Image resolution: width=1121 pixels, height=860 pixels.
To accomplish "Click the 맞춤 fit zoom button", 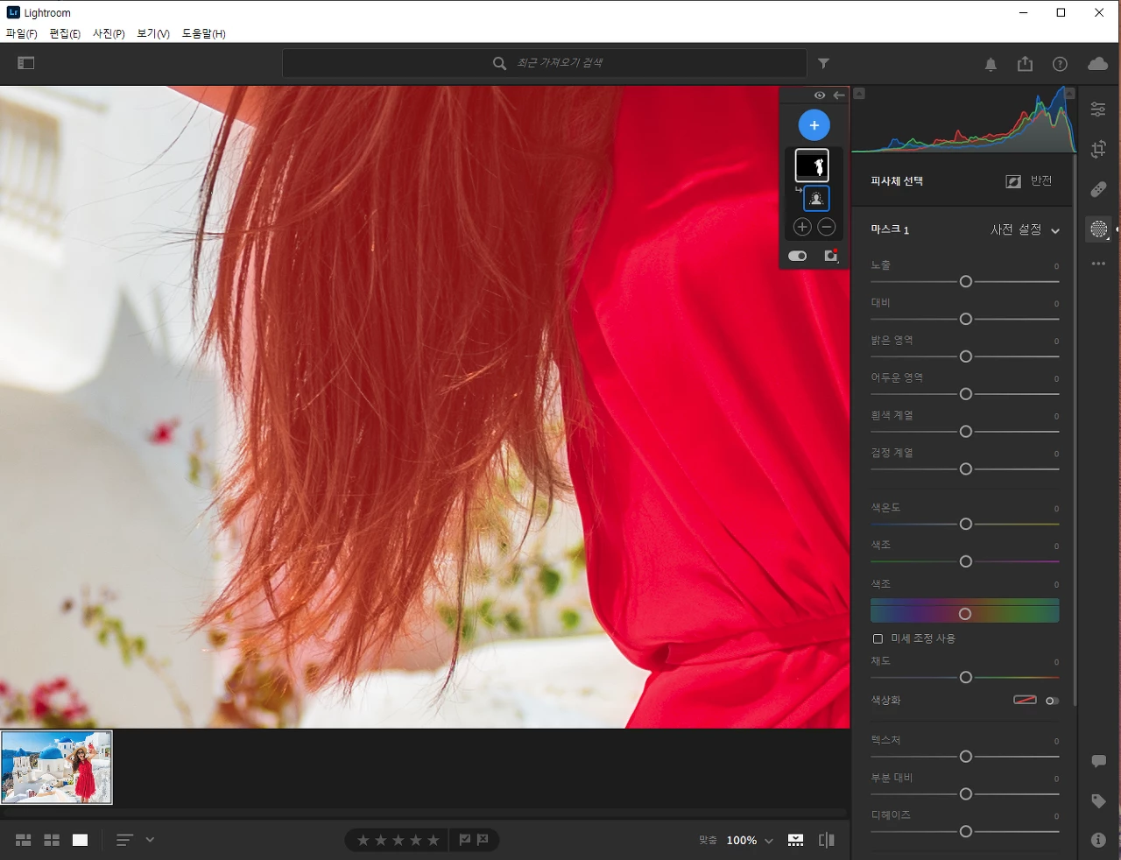I will click(708, 840).
